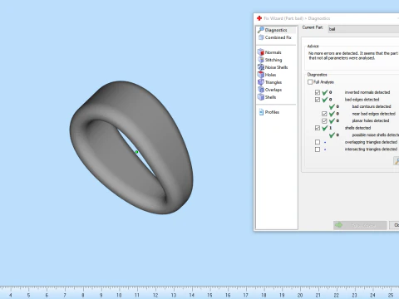
Task: Enable the Full Analysis checkbox
Action: tap(310, 82)
